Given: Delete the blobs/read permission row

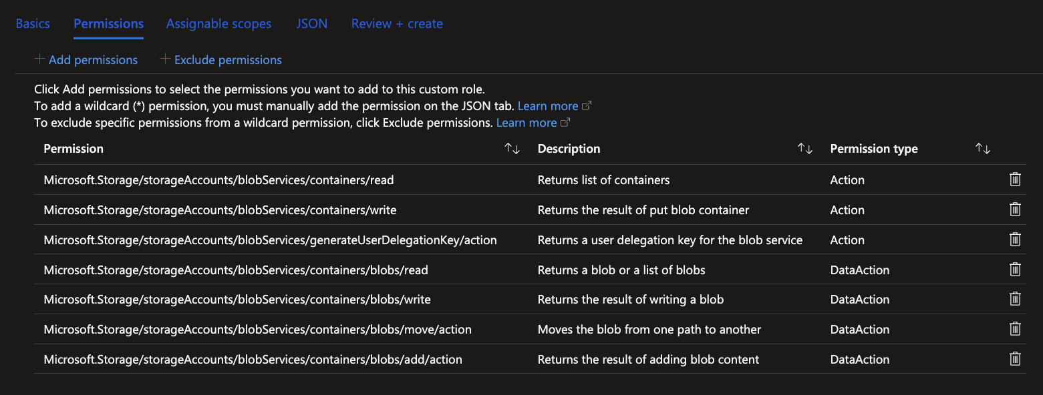Looking at the screenshot, I should 1014,270.
